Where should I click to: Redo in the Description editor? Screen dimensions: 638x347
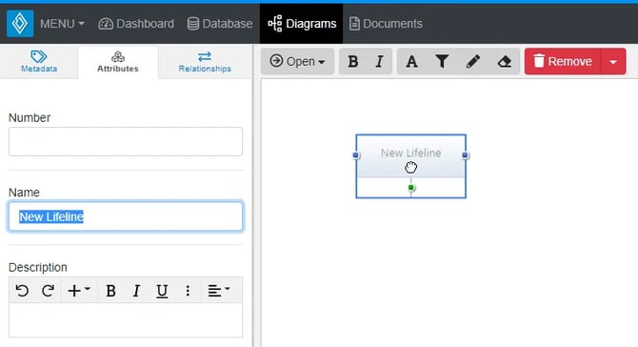tap(48, 291)
